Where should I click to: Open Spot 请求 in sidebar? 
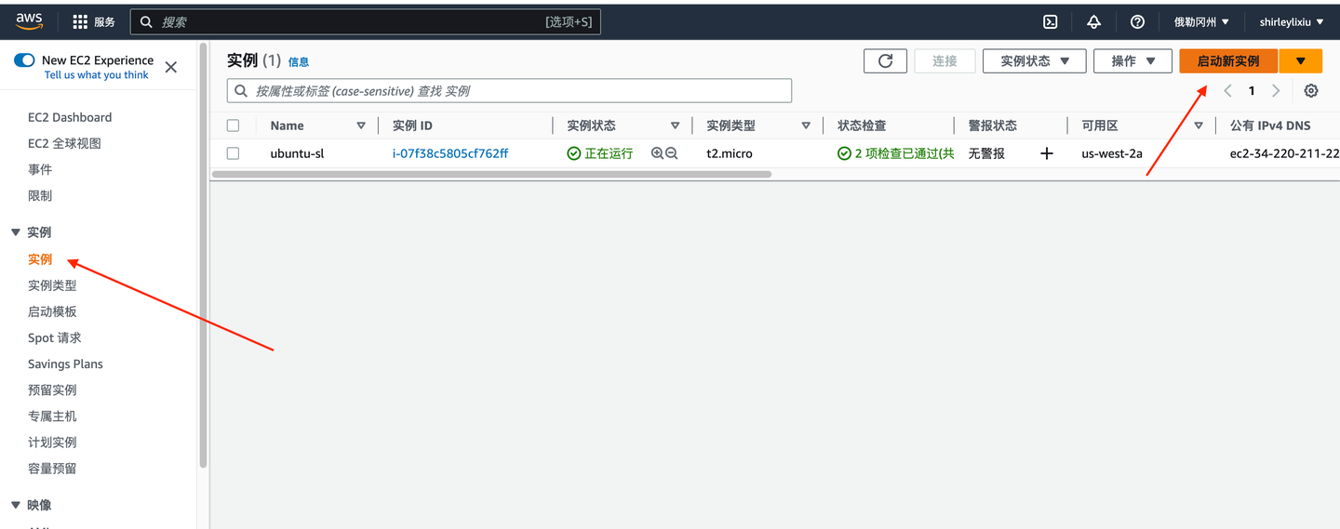(55, 337)
